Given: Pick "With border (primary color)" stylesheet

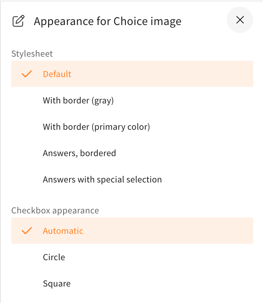Looking at the screenshot, I should 96,126.
